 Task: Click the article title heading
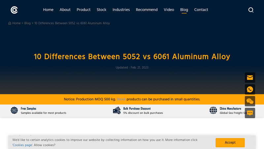132,57
